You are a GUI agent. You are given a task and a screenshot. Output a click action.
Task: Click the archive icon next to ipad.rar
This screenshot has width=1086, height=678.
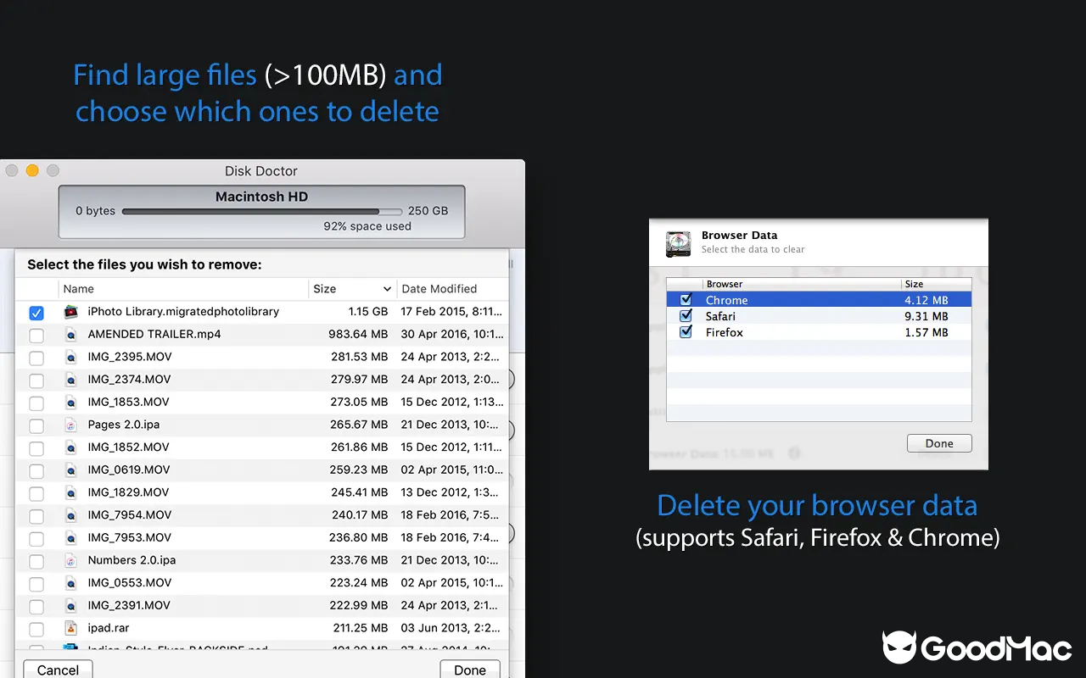point(70,628)
